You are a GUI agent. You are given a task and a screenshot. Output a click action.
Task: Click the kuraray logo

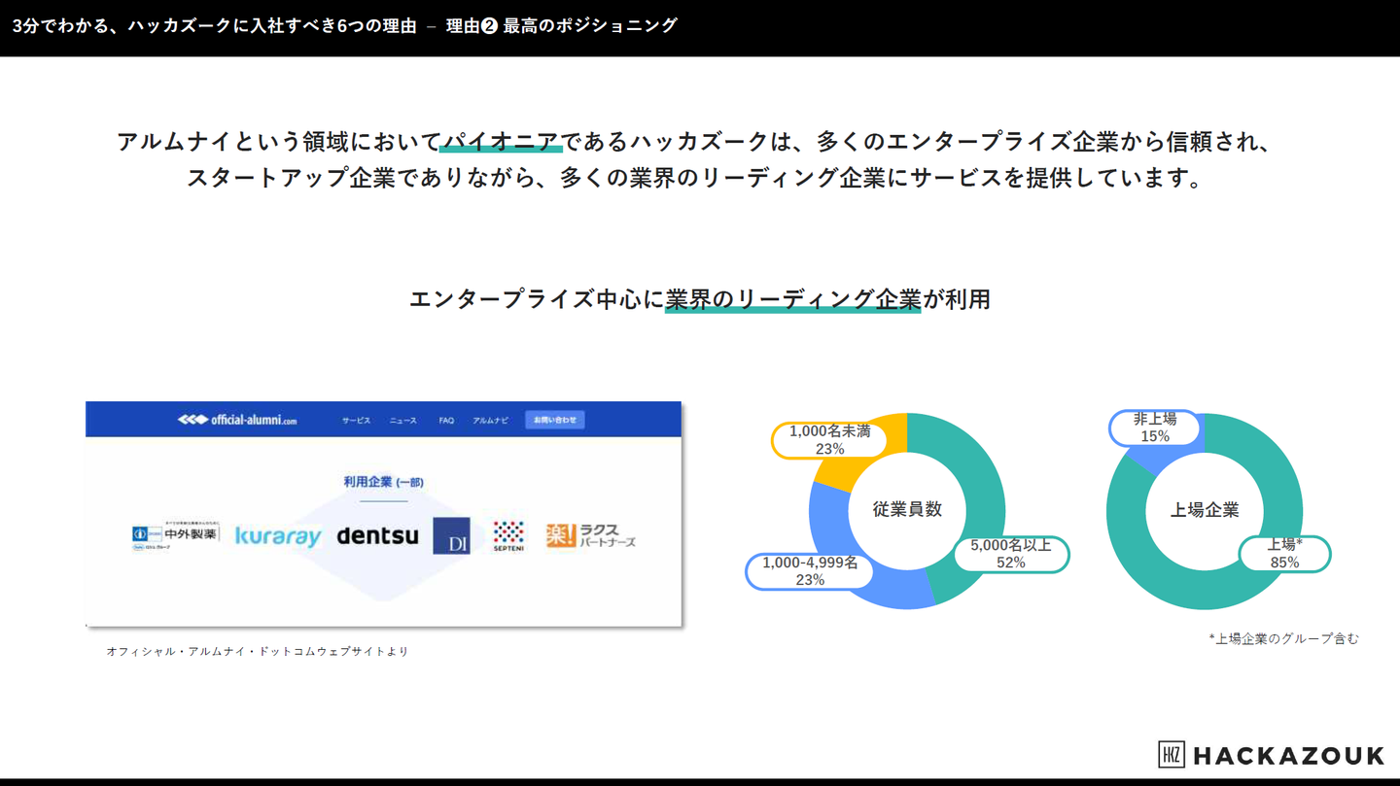tap(278, 535)
